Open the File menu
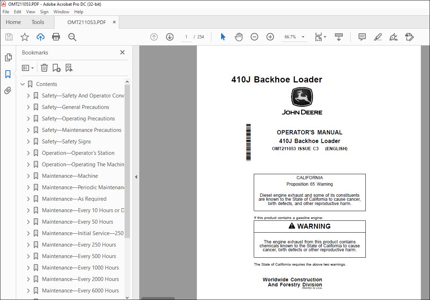 6,12
